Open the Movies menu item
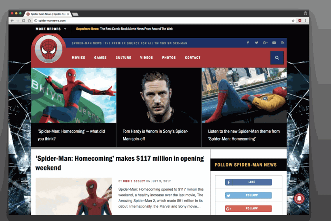This screenshot has height=221, width=331. pos(78,58)
